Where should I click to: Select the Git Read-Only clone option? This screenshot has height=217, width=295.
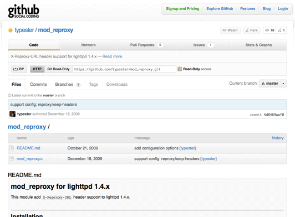tap(59, 69)
